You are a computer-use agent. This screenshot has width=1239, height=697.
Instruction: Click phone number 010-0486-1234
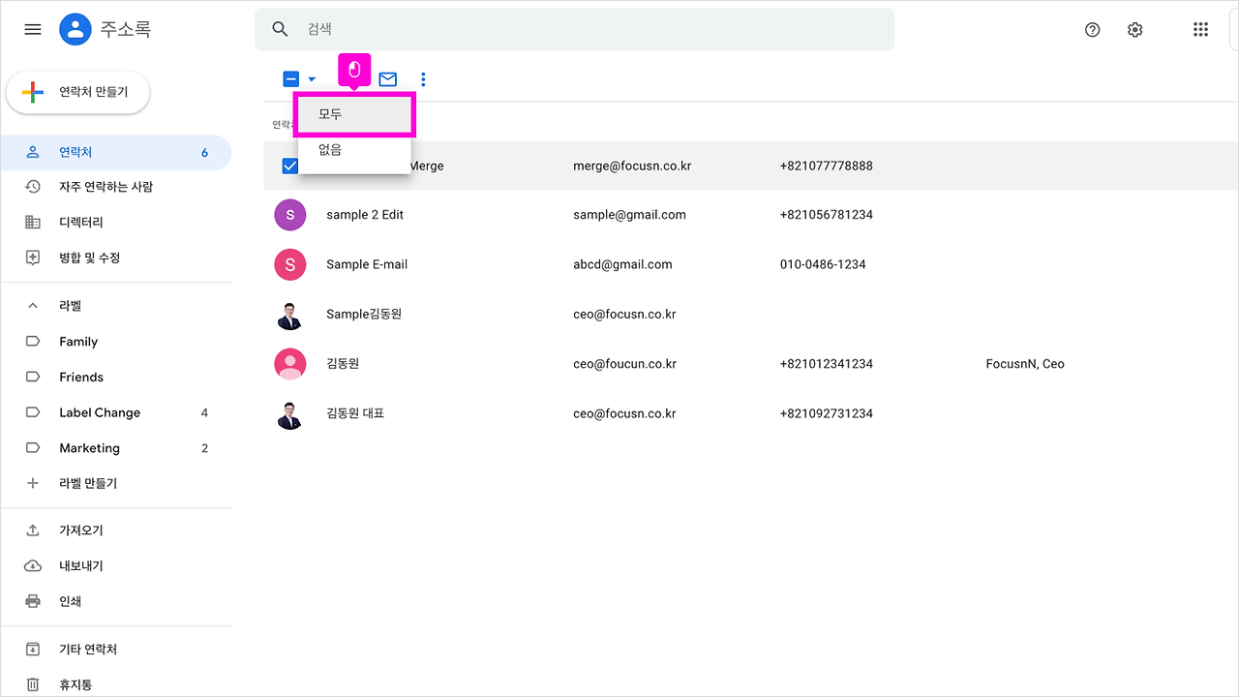(823, 264)
